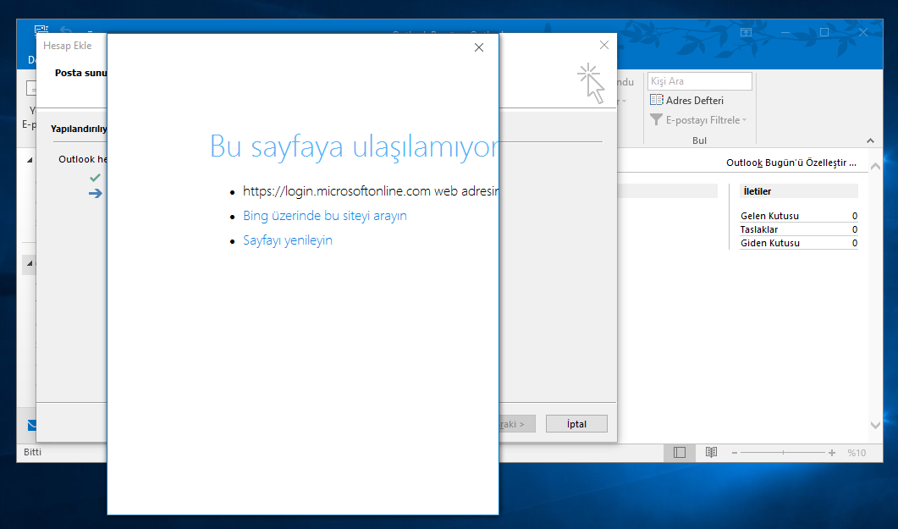Open Adres Defteri address book
Screen dimensions: 898x529
point(686,100)
